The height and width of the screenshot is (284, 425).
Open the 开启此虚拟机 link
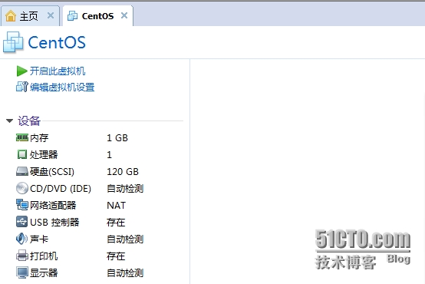pyautogui.click(x=58, y=71)
